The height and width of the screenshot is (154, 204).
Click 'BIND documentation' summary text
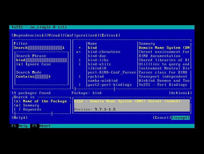pos(159,56)
